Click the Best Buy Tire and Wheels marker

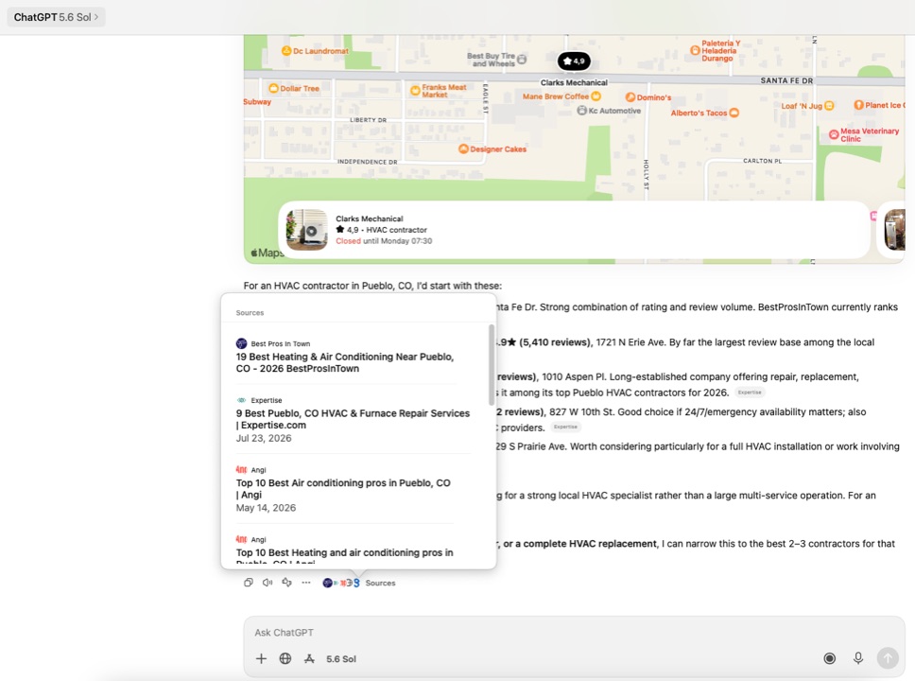[523, 59]
